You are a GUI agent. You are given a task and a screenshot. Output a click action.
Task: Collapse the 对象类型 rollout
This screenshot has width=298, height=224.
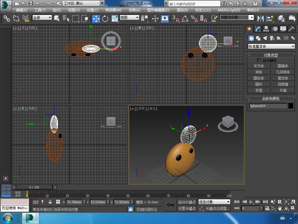(x=271, y=55)
